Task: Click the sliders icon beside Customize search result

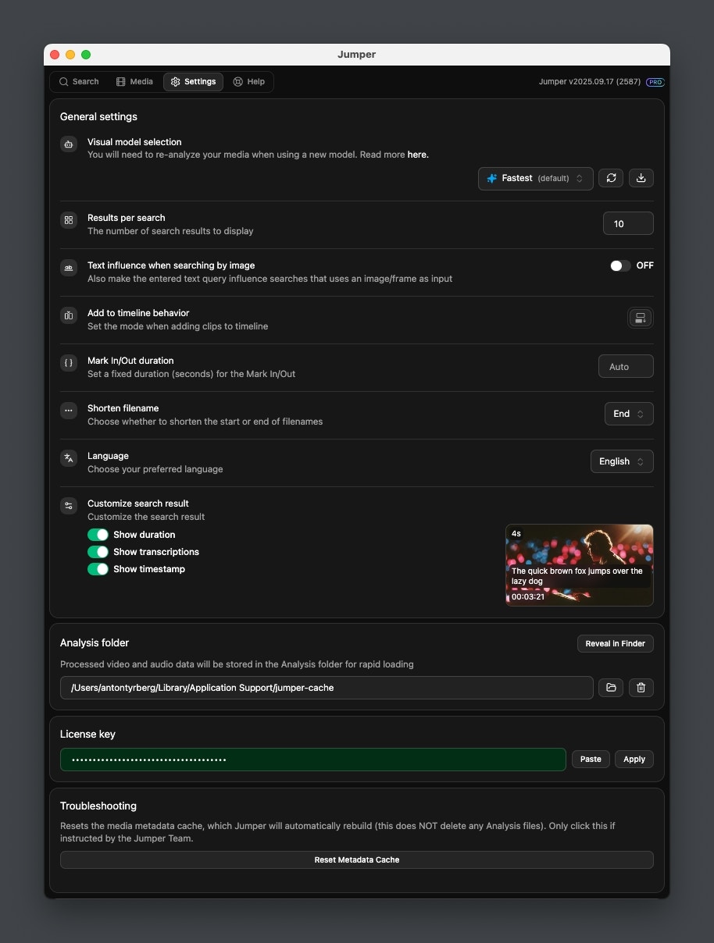Action: tap(69, 506)
